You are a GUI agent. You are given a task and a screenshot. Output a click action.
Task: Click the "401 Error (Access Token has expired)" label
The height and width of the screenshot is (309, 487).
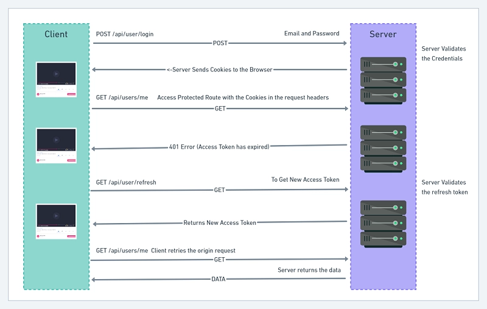tap(219, 147)
